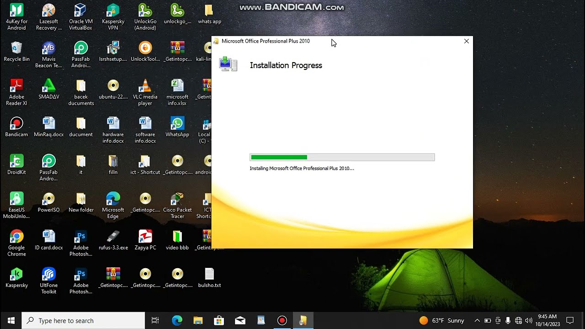
Task: Show hidden system tray icons
Action: click(477, 320)
